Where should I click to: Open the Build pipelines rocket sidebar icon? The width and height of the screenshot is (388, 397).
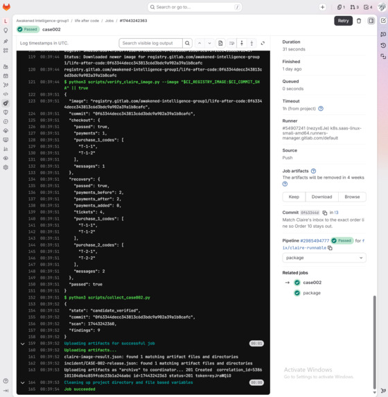click(6, 103)
